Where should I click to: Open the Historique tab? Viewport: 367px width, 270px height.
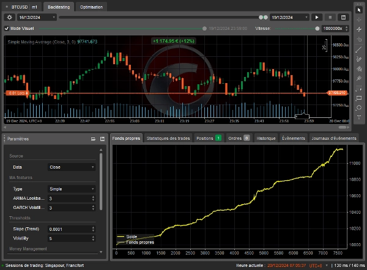(266, 139)
